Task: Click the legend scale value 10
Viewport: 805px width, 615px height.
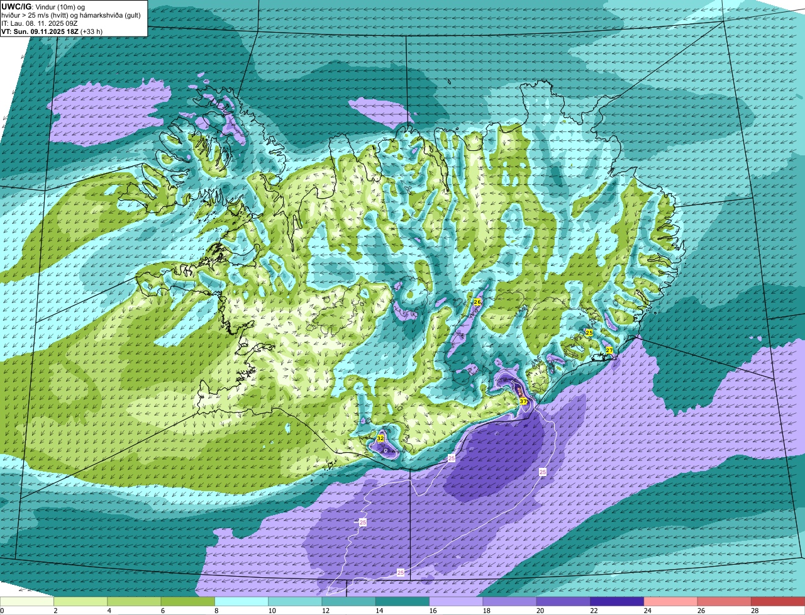Action: (x=271, y=611)
